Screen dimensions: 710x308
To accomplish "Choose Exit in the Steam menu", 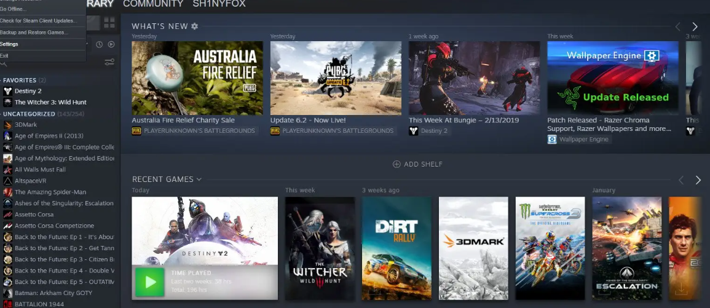I will coord(4,56).
